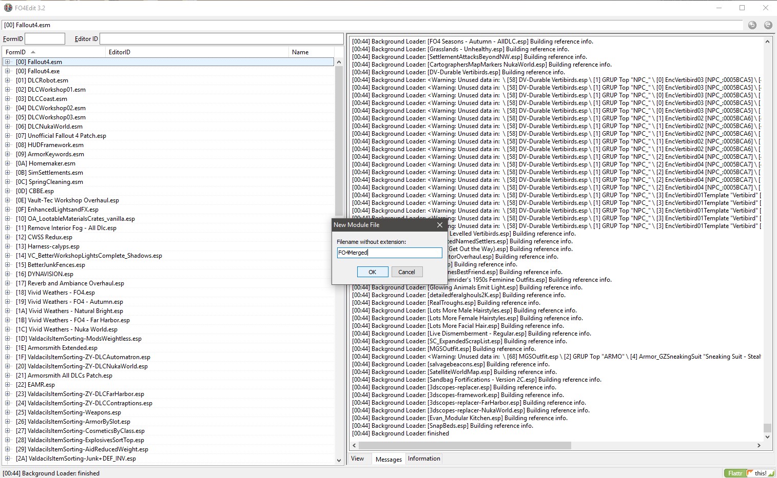Switch to the Information tab
777x478 pixels.
(x=424, y=459)
